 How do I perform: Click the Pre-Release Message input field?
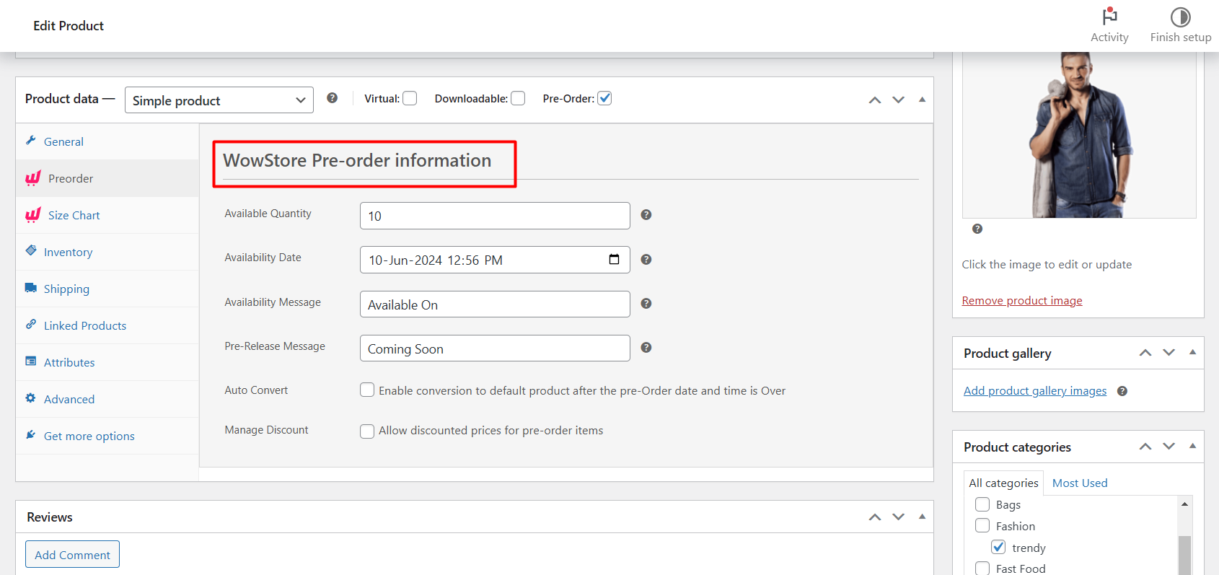coord(494,348)
